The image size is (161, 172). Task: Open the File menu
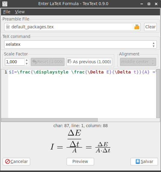point(7,12)
